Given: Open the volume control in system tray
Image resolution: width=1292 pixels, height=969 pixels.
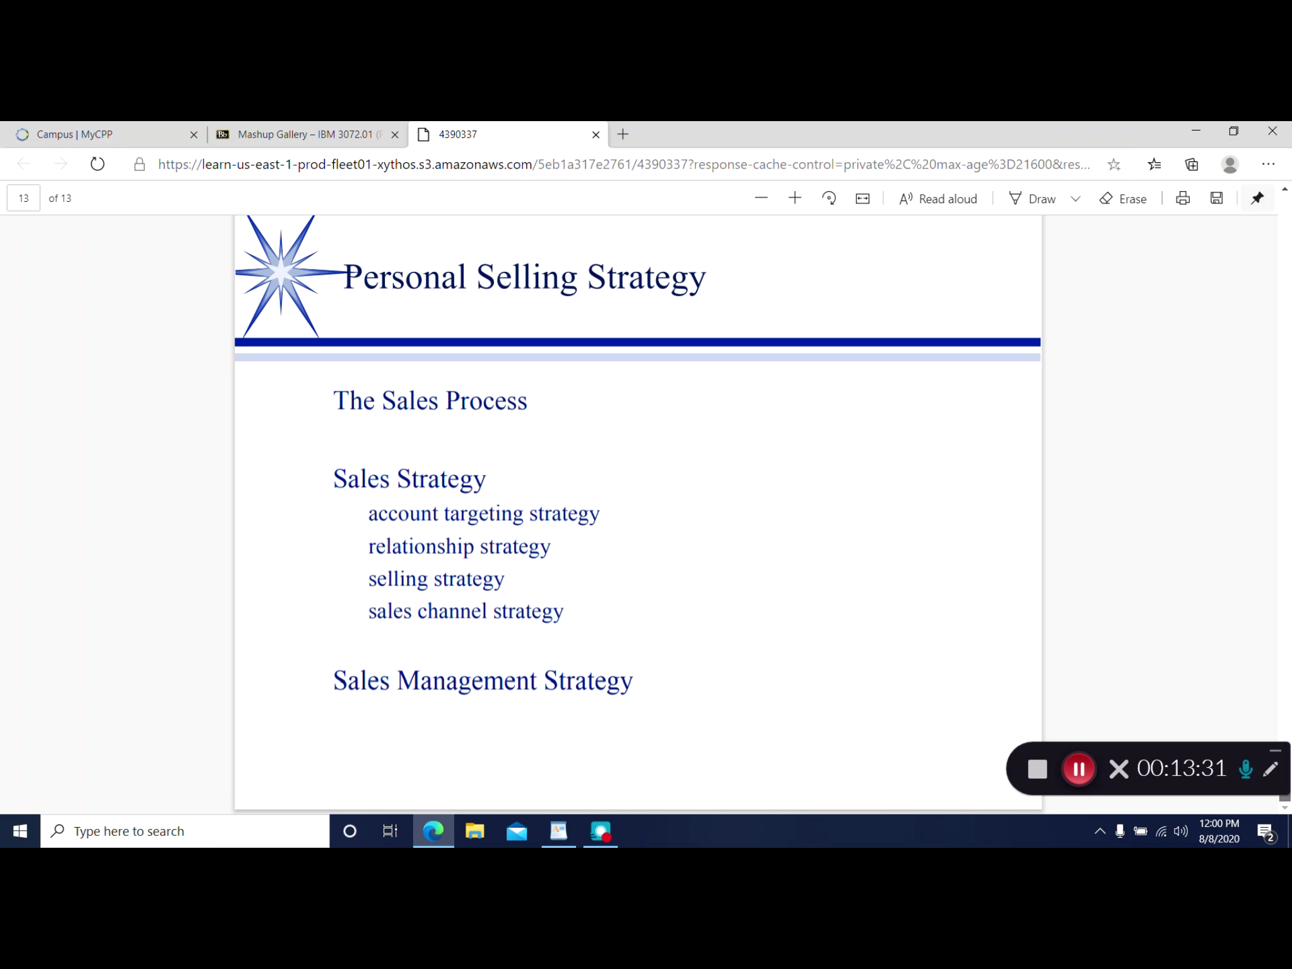Looking at the screenshot, I should click(1181, 831).
